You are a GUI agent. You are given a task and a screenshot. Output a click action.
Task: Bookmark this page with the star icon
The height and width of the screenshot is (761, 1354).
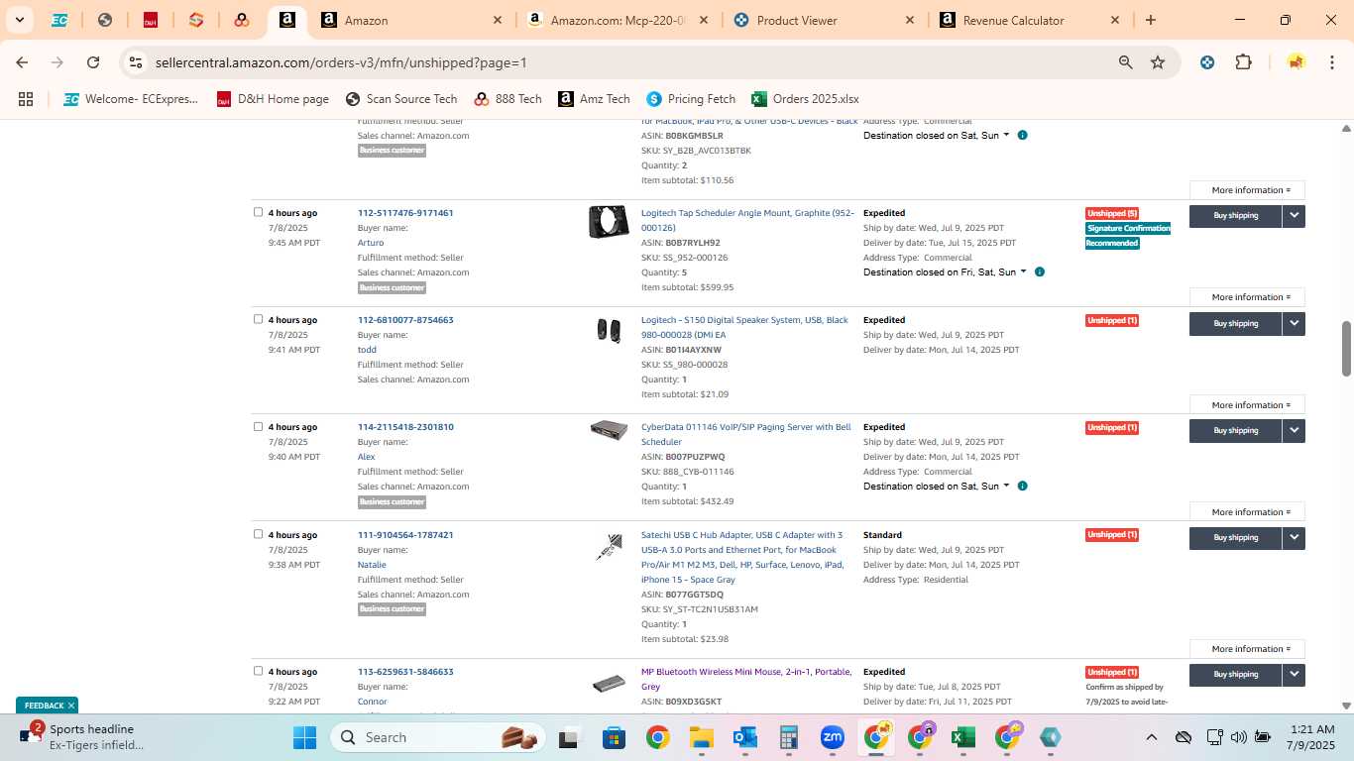[x=1158, y=62]
